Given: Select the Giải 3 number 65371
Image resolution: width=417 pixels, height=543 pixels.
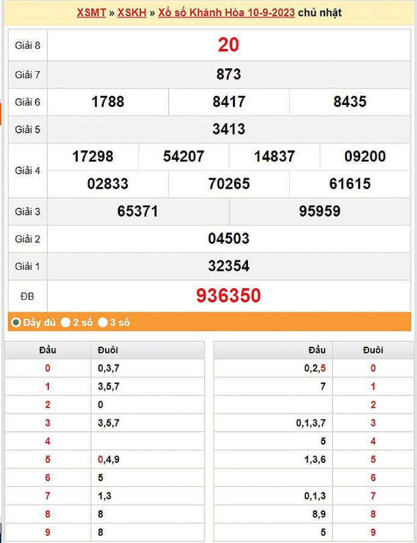Looking at the screenshot, I should 138,211.
